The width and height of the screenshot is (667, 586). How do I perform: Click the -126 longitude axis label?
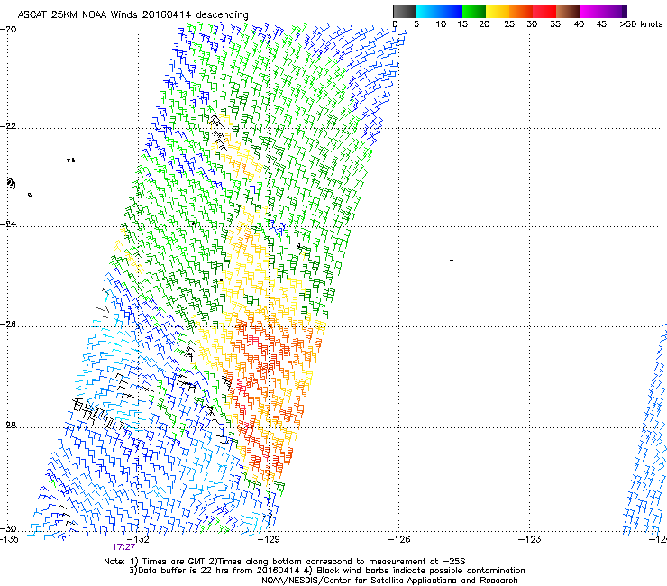[399, 539]
